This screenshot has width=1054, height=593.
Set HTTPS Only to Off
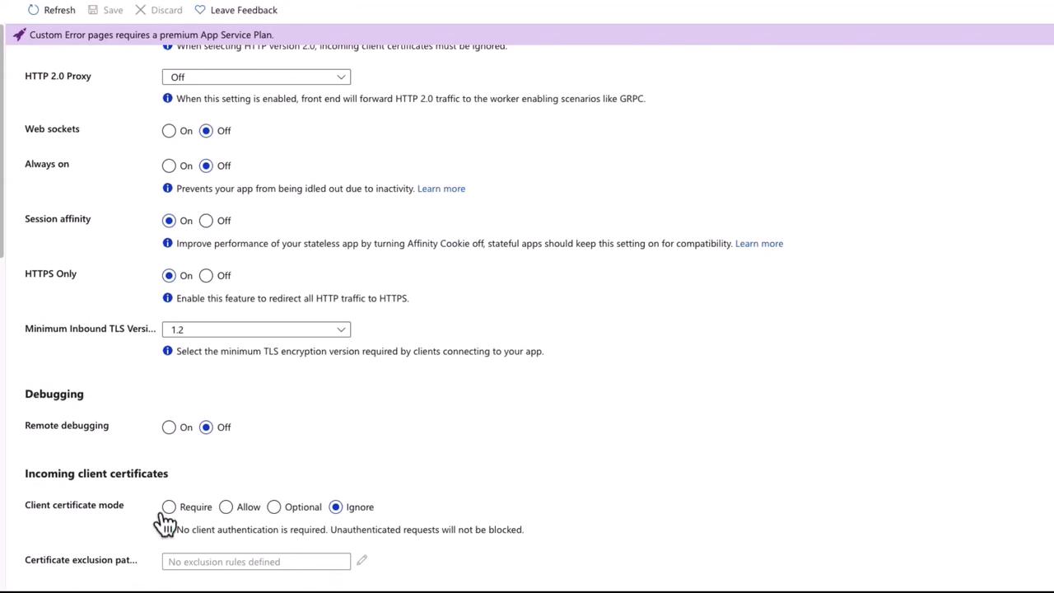206,275
